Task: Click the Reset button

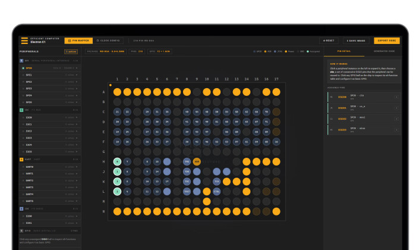Action: (x=329, y=40)
